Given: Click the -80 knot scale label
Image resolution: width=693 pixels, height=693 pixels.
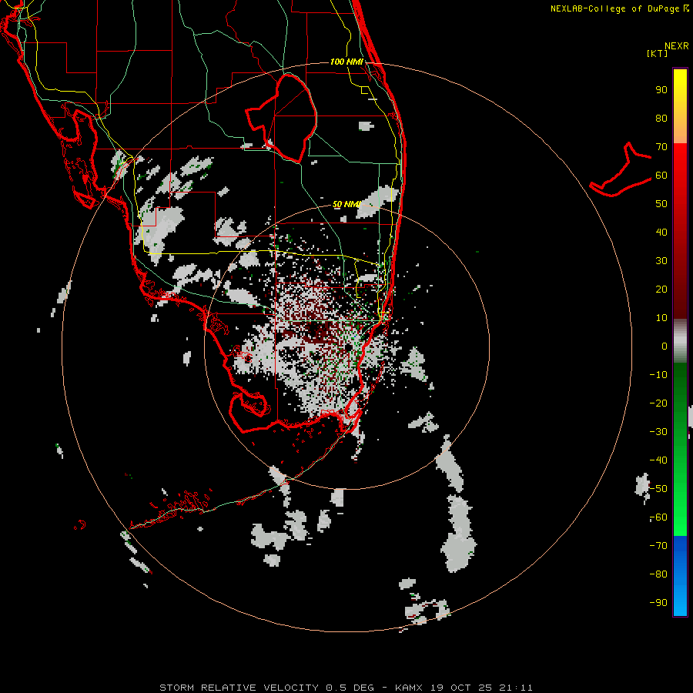Looking at the screenshot, I should tap(658, 574).
